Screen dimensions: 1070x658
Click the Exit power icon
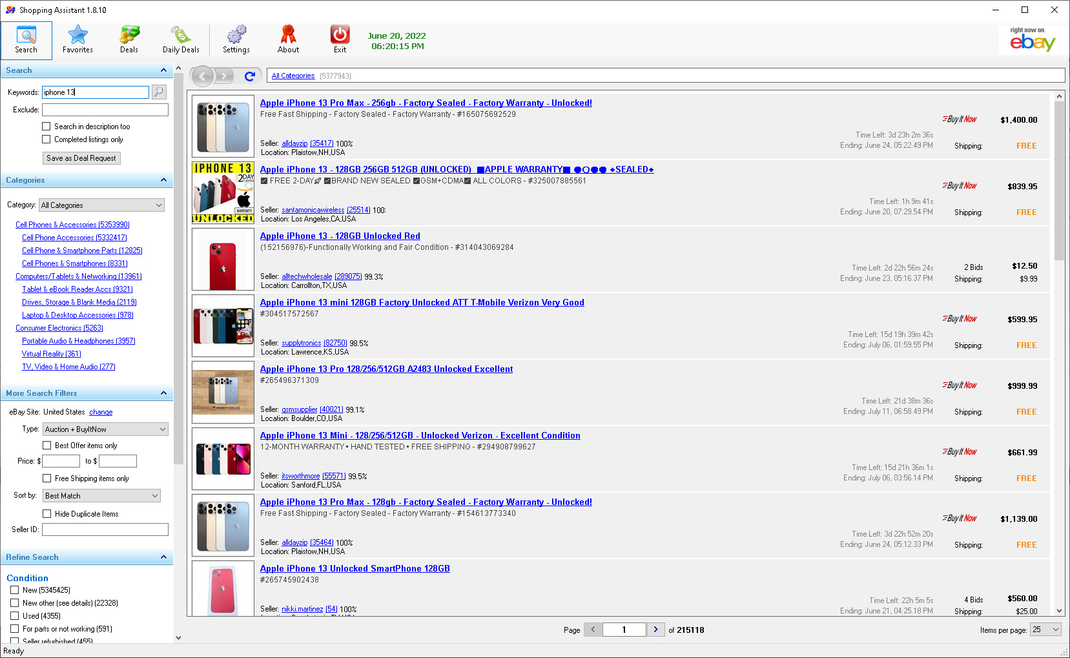pos(340,40)
